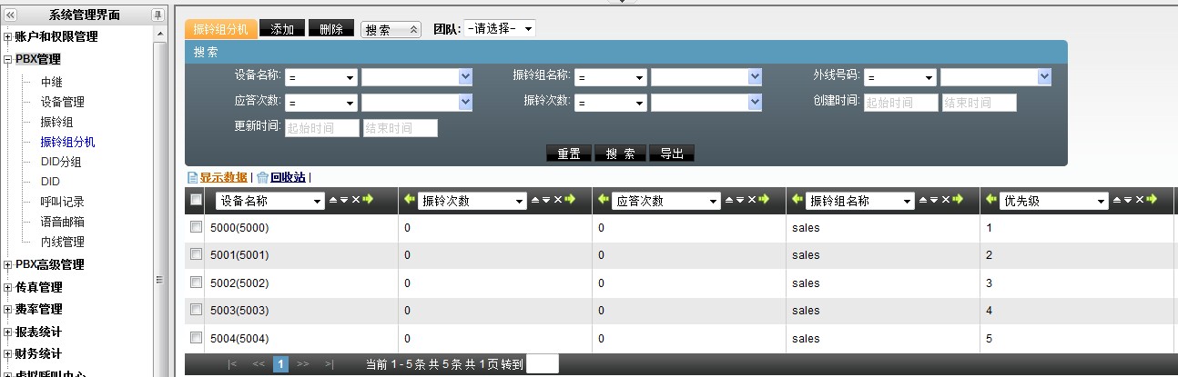Move 振铃组名称 column left with green arrow
Viewport: 1178px width, 377px height.
click(797, 200)
